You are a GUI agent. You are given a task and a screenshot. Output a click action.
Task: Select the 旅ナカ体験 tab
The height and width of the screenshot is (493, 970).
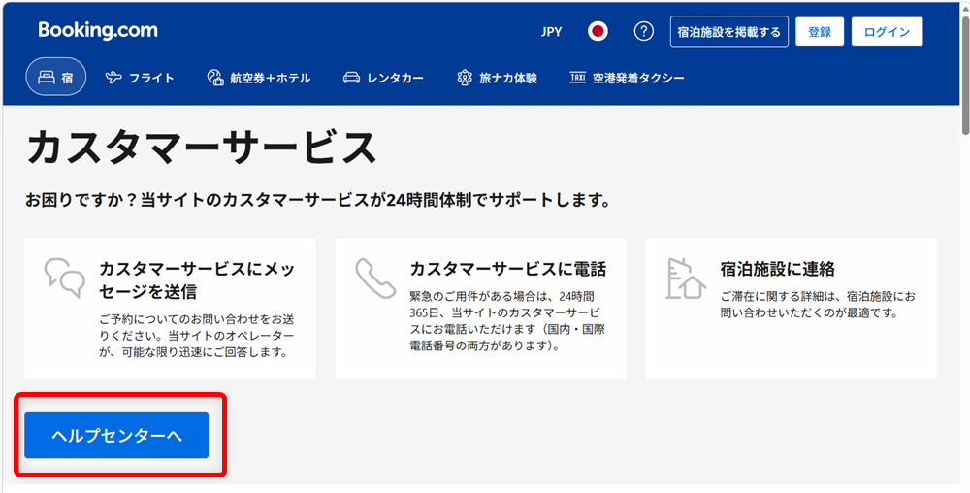pyautogui.click(x=497, y=78)
